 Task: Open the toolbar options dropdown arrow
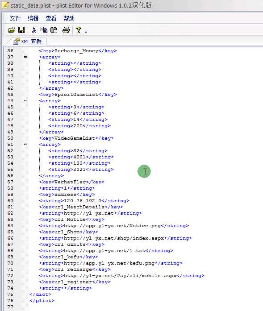pos(86,32)
